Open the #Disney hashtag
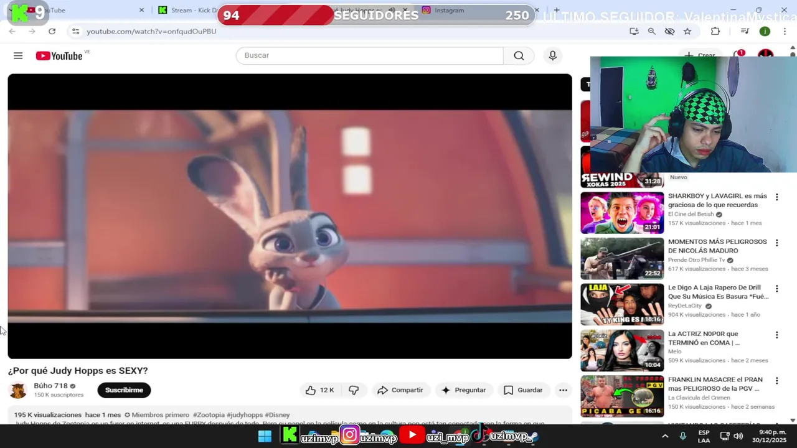 tap(277, 415)
